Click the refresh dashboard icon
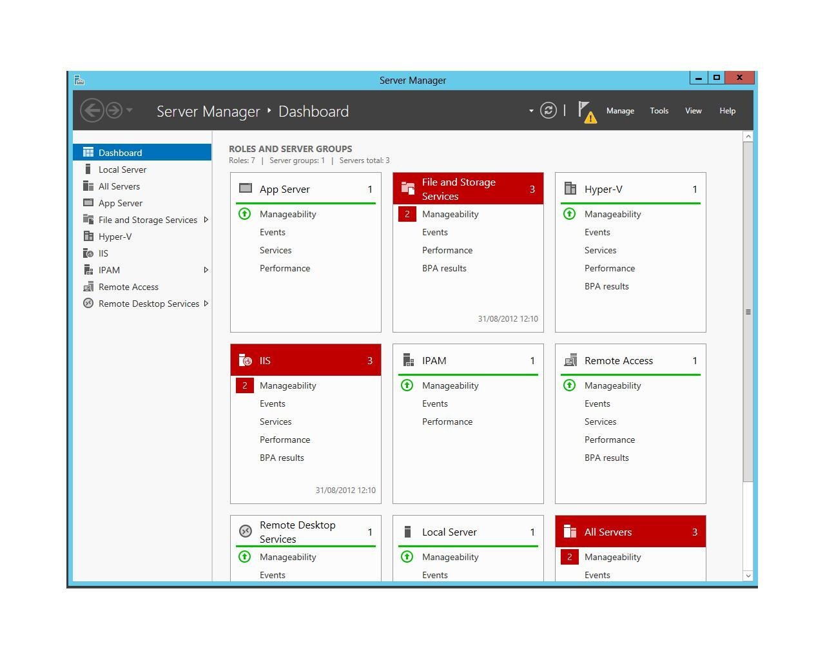825x660 pixels. pyautogui.click(x=548, y=111)
